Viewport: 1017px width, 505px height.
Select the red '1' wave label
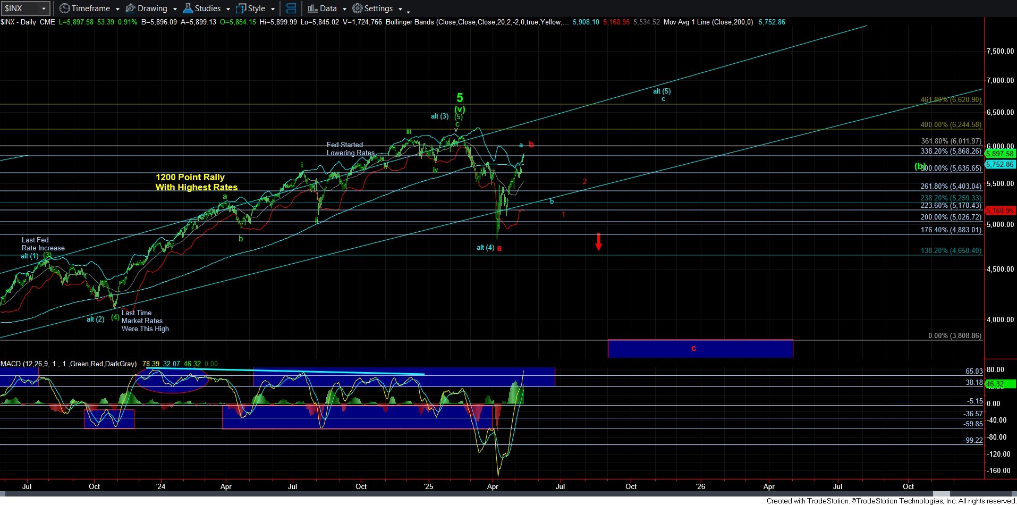pyautogui.click(x=563, y=214)
